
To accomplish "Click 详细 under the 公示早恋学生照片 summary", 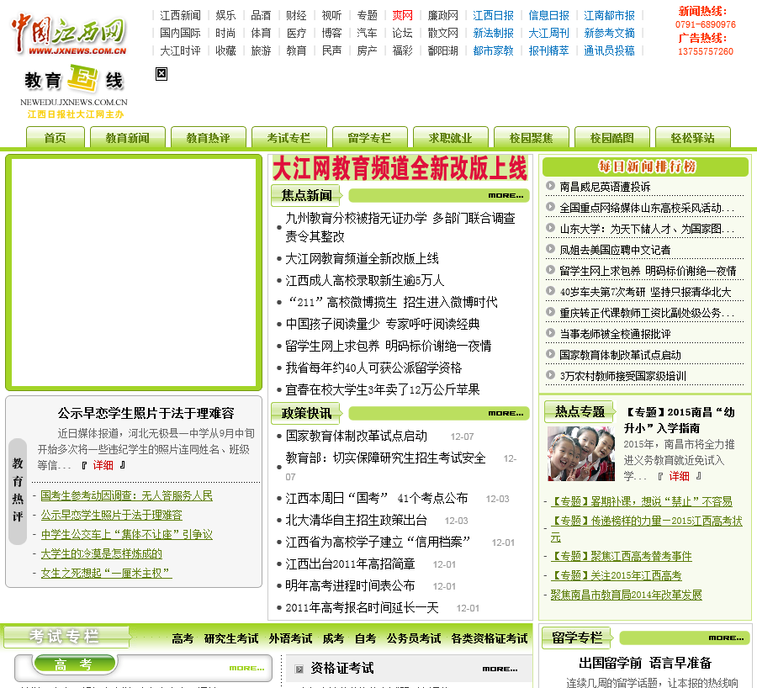I will pos(103,465).
